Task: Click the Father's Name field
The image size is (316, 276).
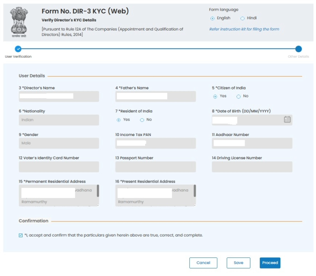Action: pos(155,96)
